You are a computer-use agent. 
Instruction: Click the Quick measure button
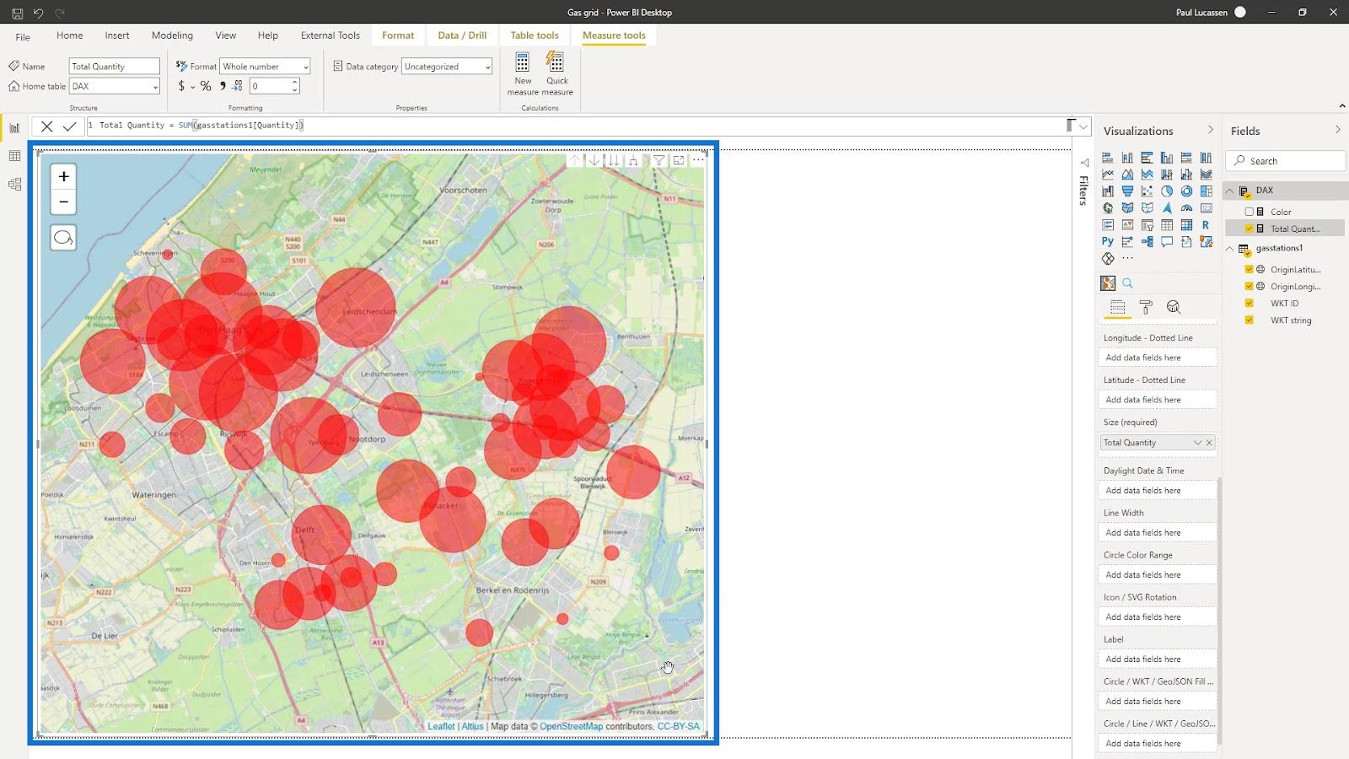pos(556,74)
